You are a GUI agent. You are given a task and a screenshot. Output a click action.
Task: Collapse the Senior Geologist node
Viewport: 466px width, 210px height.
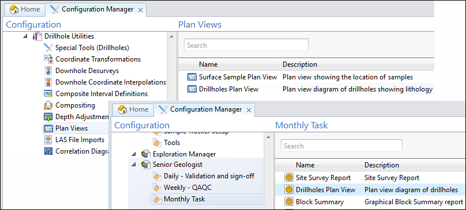(x=134, y=165)
